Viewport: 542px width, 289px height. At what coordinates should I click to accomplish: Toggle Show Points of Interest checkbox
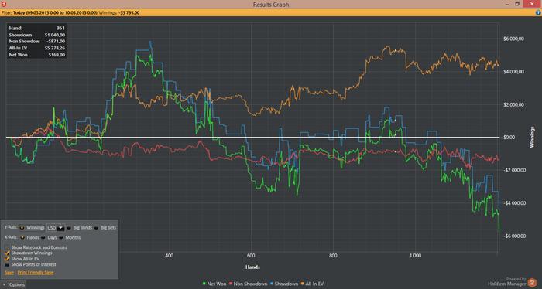point(7,264)
